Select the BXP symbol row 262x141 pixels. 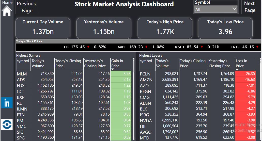pyautogui.click(x=74, y=97)
